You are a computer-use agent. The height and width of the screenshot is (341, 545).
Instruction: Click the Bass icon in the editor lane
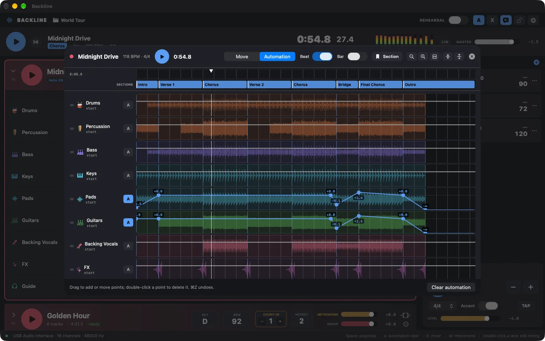(80, 152)
